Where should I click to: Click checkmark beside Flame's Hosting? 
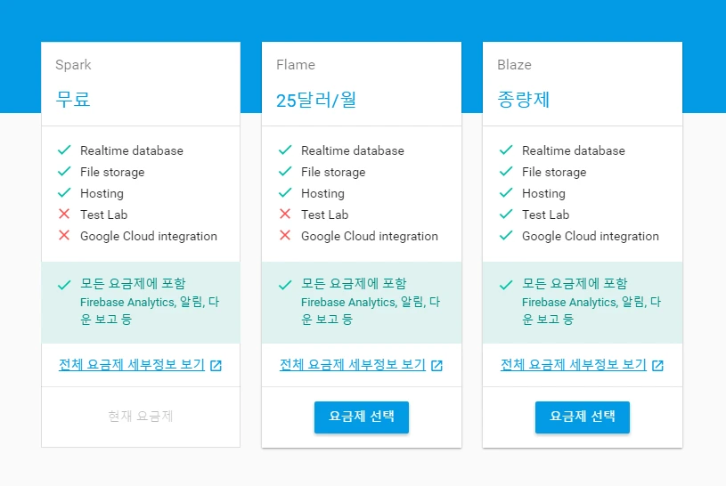(x=285, y=193)
